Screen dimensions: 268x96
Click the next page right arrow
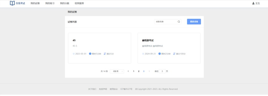tap(149, 71)
